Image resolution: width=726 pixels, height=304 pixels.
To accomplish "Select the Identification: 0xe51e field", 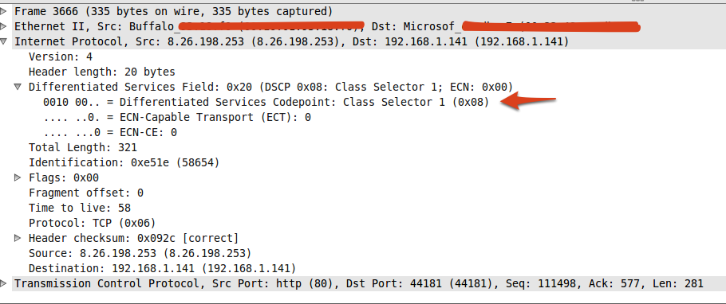I will pyautogui.click(x=124, y=162).
